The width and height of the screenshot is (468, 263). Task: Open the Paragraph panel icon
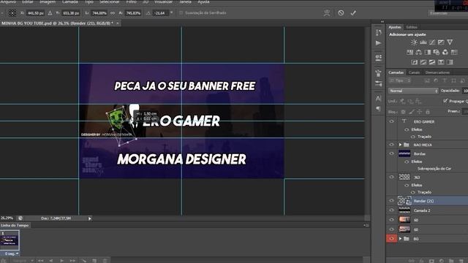point(379,108)
